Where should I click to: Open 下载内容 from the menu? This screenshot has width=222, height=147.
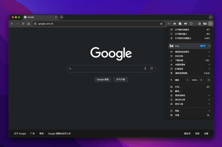pyautogui.click(x=190, y=60)
